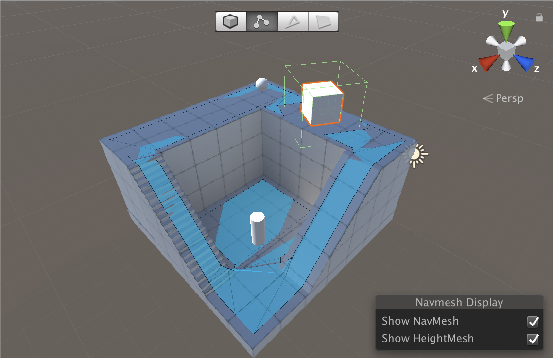
Task: Uncheck the Show HeightMesh checkbox
Action: [533, 339]
